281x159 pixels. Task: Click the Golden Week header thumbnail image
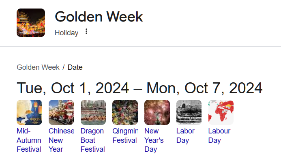[x=31, y=23]
